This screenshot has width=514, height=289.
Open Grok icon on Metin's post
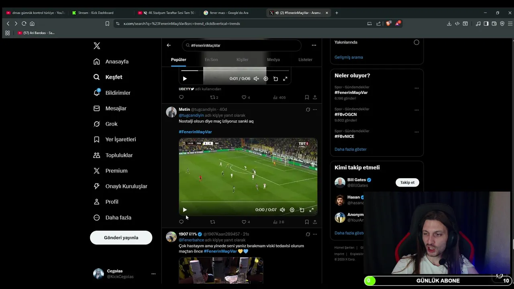pyautogui.click(x=308, y=110)
